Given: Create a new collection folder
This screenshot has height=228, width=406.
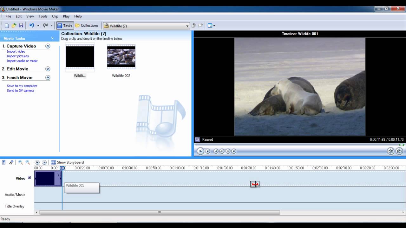Looking at the screenshot, I should pyautogui.click(x=200, y=26).
